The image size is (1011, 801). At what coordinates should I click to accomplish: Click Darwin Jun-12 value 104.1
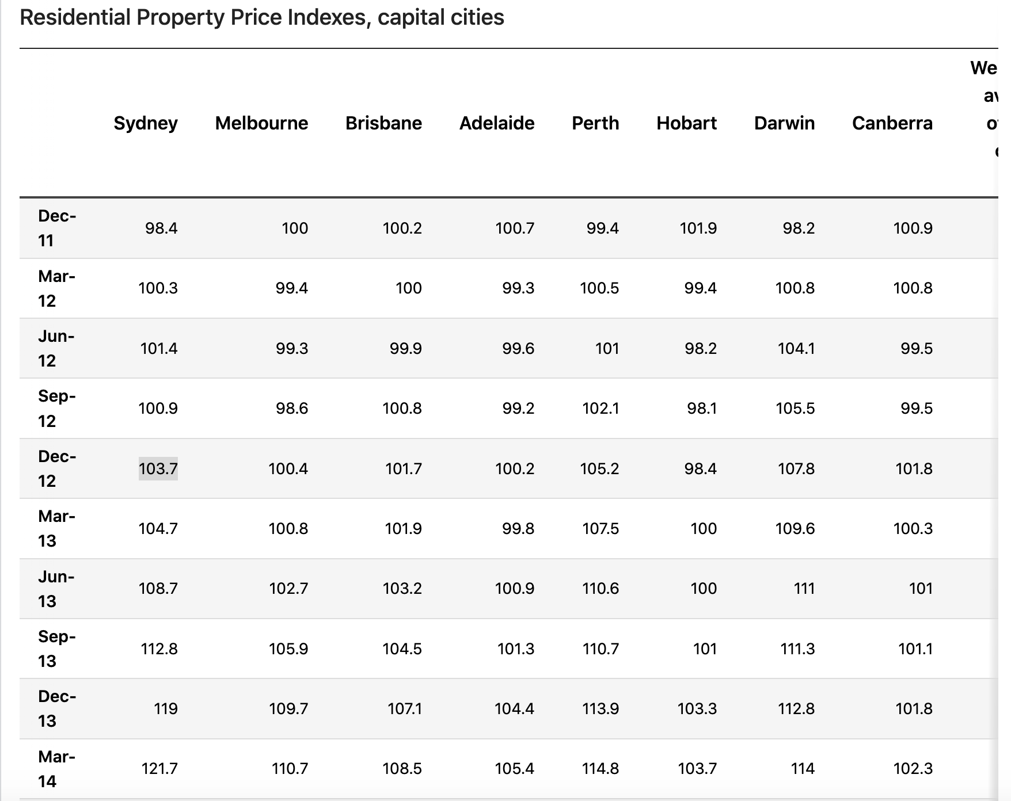[x=796, y=348]
